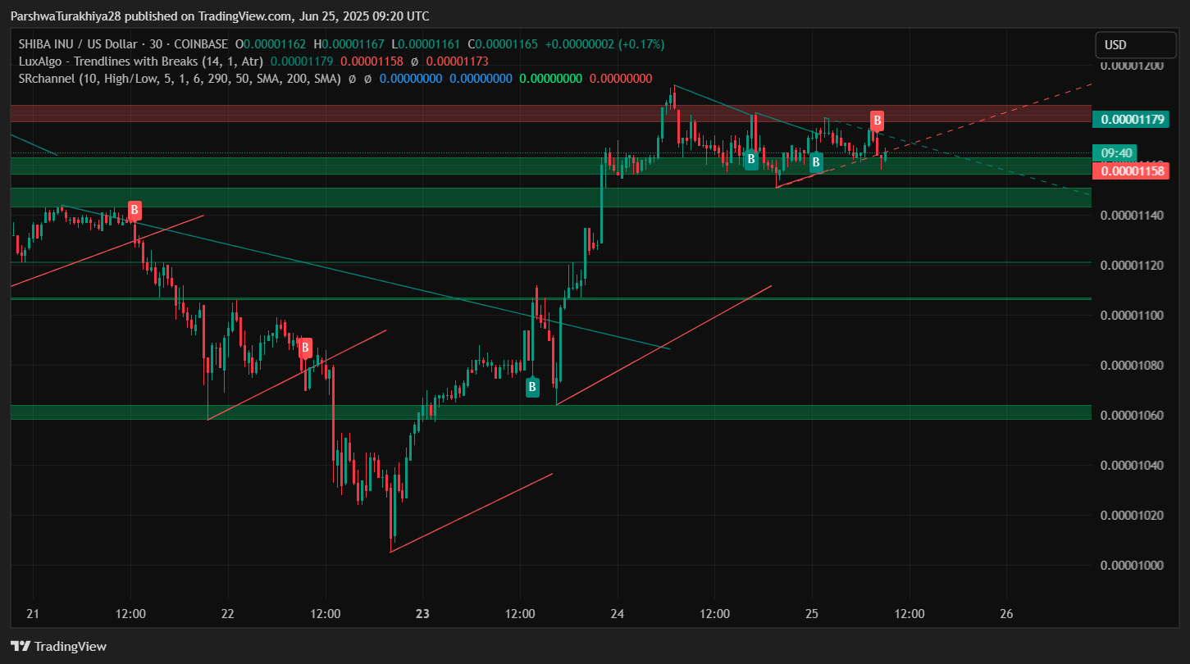
Task: Click the 09:40 countdown label on price axis
Action: [1116, 153]
